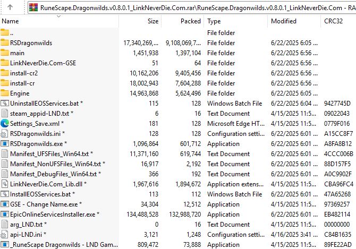
Task: Select the folder name 'Engine'
Action: pos(20,93)
